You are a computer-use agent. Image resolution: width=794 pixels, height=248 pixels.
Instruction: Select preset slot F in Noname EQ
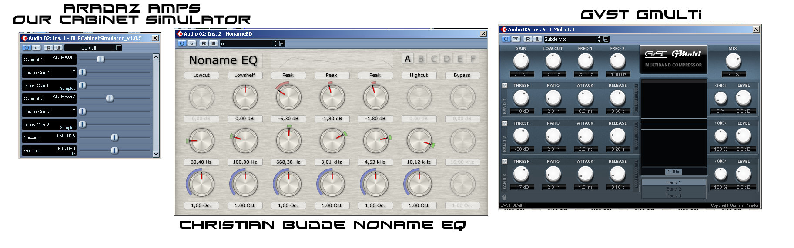point(473,59)
